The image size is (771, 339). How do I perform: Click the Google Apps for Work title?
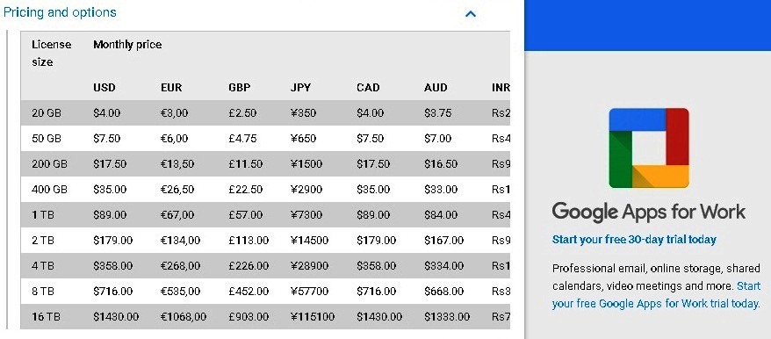click(649, 212)
